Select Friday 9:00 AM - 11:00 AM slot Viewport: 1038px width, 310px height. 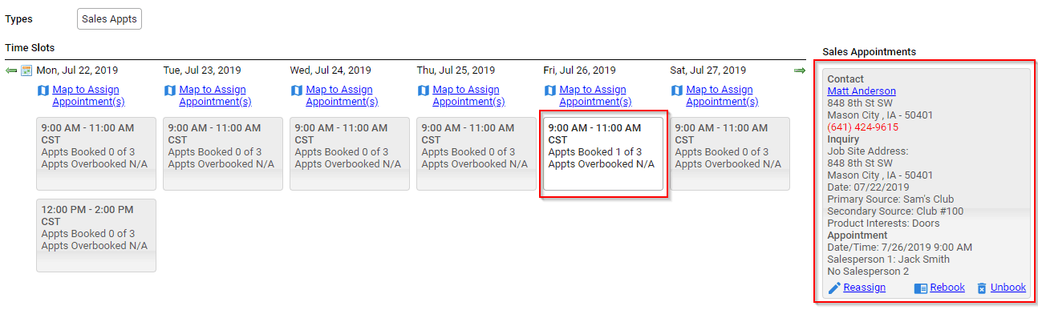tap(603, 154)
